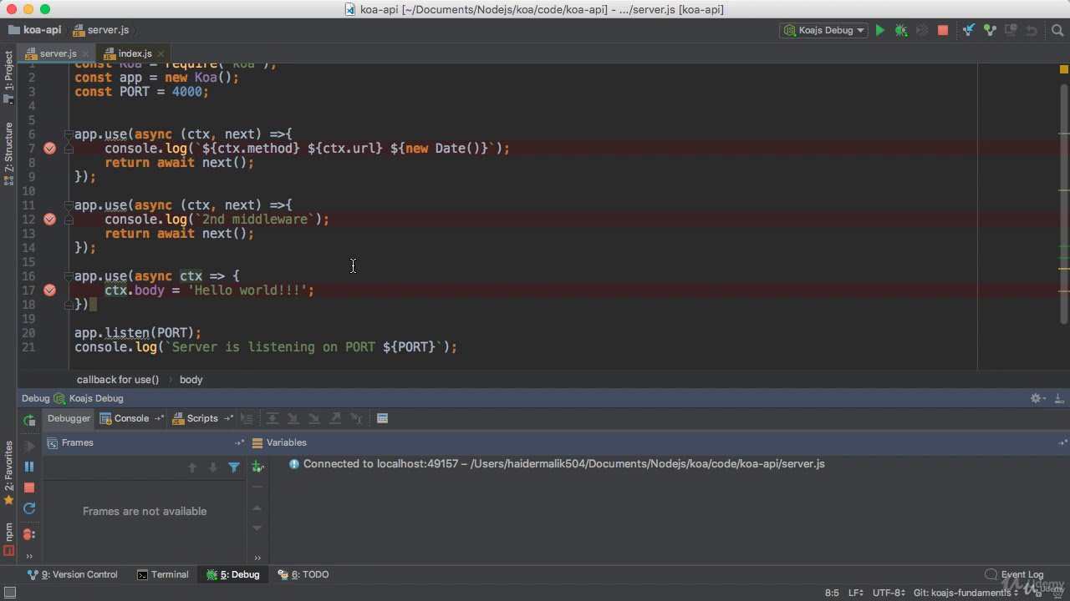The height and width of the screenshot is (601, 1070).
Task: Click the tool window toggle square in the status bar corner
Action: click(x=10, y=593)
